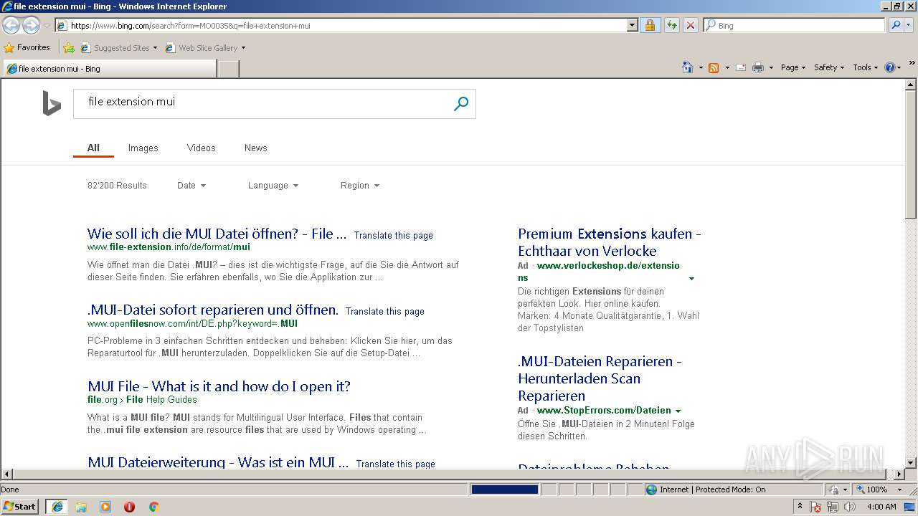Click the Bing search query input field
The image size is (918, 516).
(265, 102)
